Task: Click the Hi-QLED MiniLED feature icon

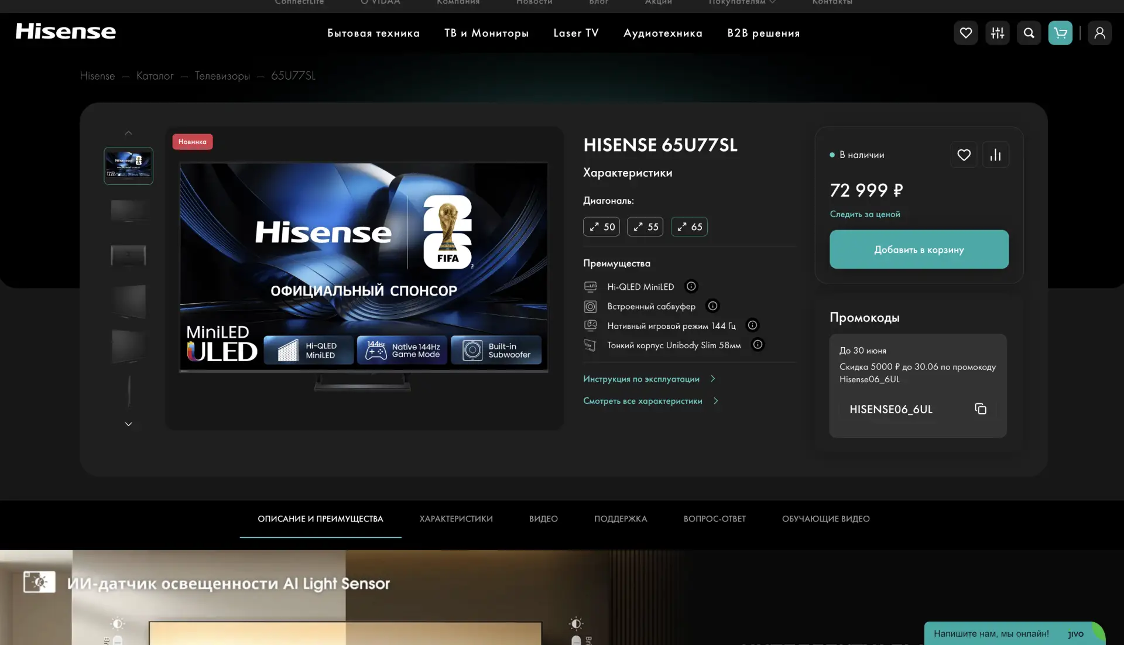Action: point(590,287)
